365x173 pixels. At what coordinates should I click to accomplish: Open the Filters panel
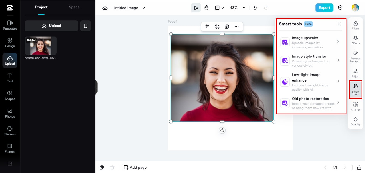click(x=355, y=25)
